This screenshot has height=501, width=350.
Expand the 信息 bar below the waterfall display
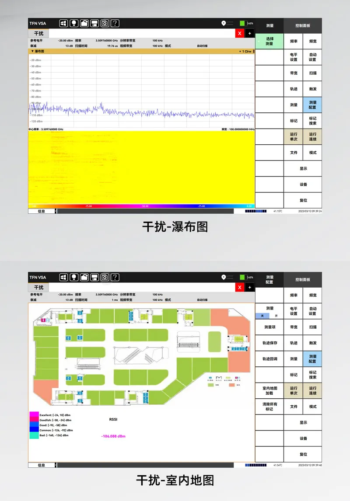coord(42,211)
